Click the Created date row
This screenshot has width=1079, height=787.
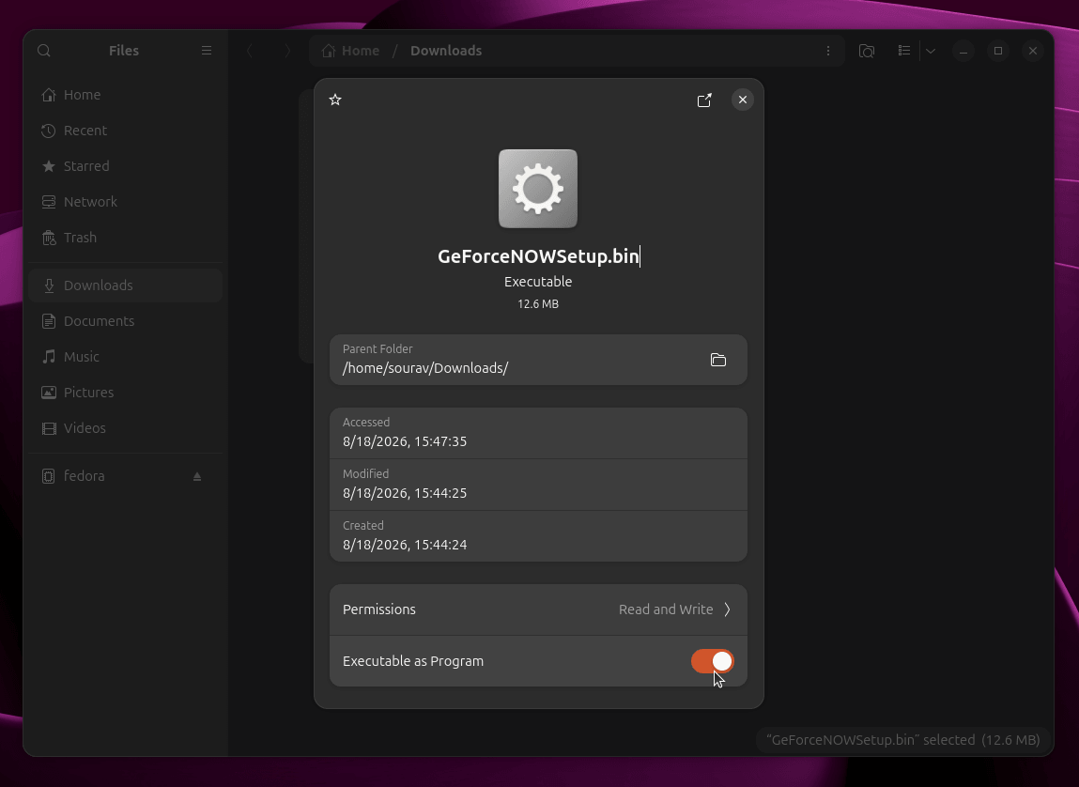coord(538,536)
